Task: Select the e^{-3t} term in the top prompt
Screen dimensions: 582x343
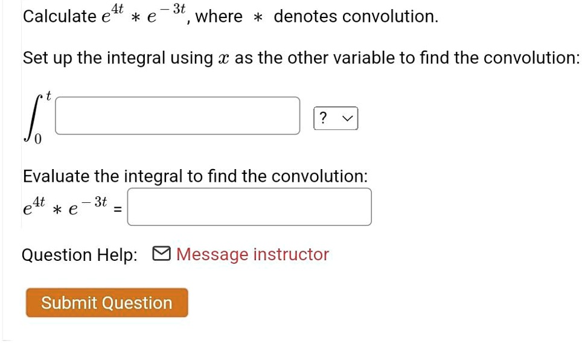Action: pos(166,13)
